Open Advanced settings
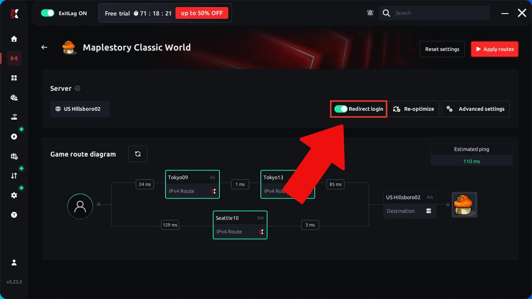Image resolution: width=532 pixels, height=299 pixels. click(475, 109)
